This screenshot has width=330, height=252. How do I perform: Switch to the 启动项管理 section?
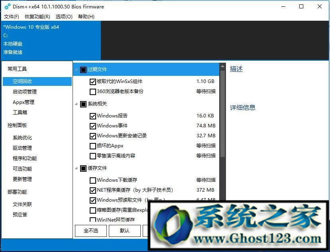click(26, 91)
